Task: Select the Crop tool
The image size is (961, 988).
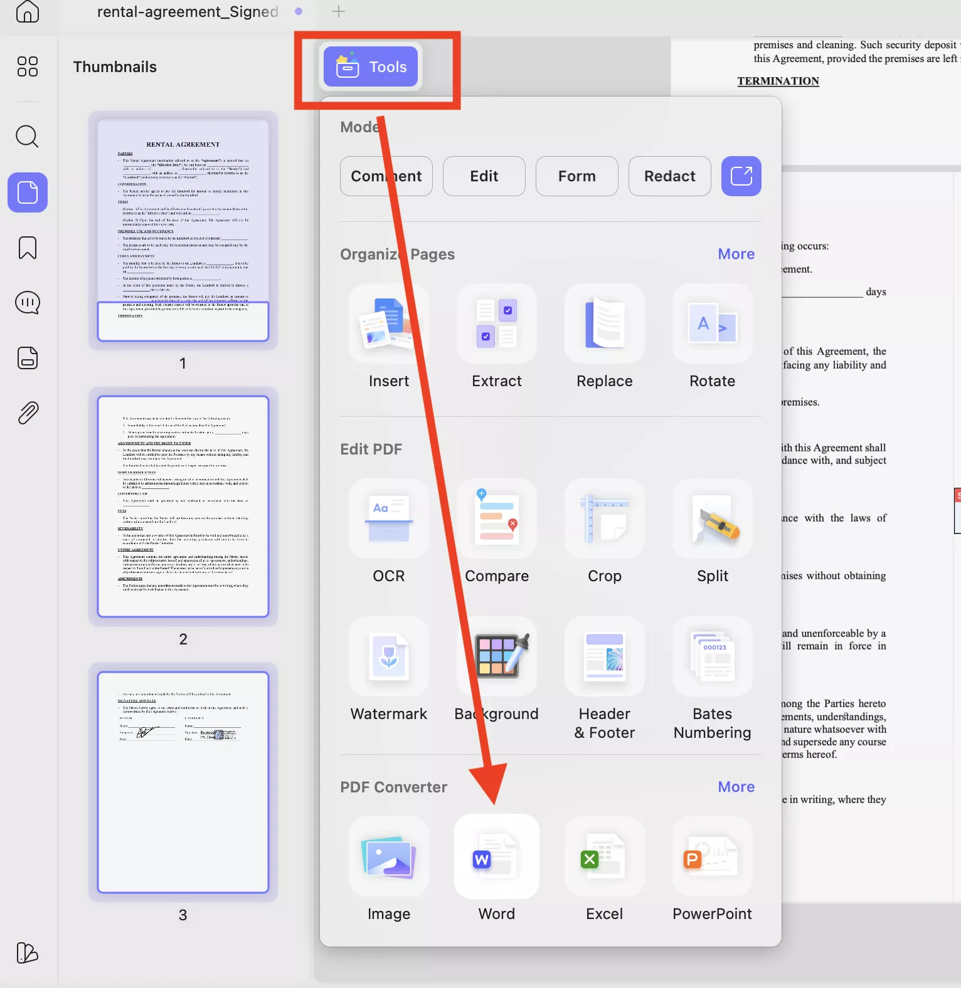Action: (x=605, y=532)
